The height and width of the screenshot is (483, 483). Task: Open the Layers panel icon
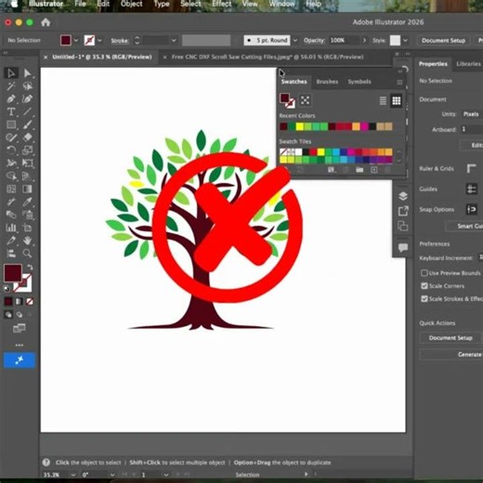point(403,196)
